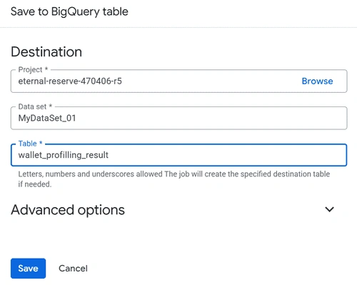Click the Browse link in the Project field

pyautogui.click(x=317, y=81)
